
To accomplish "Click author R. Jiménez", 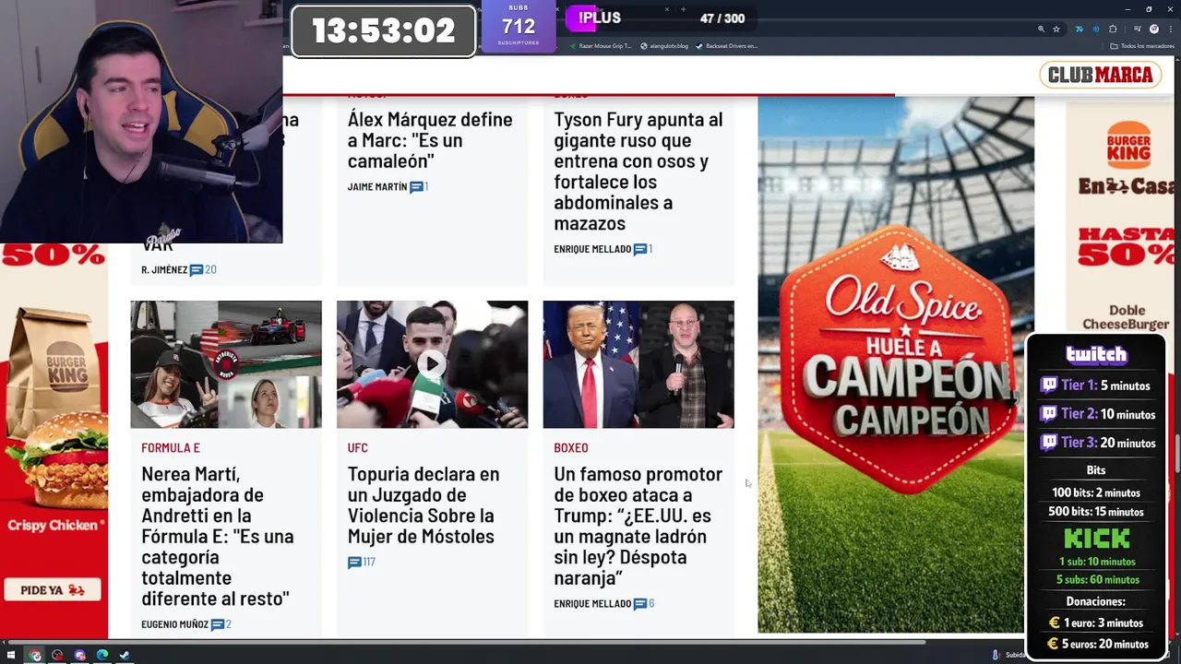I will (x=164, y=270).
